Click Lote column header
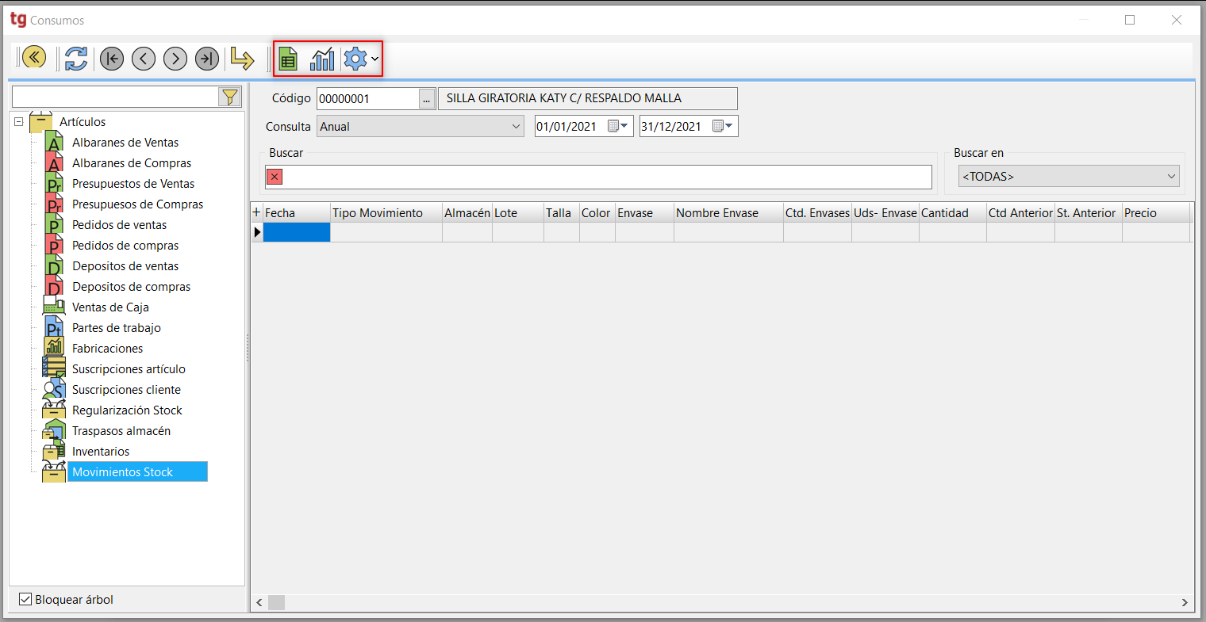The height and width of the screenshot is (622, 1206). [518, 213]
